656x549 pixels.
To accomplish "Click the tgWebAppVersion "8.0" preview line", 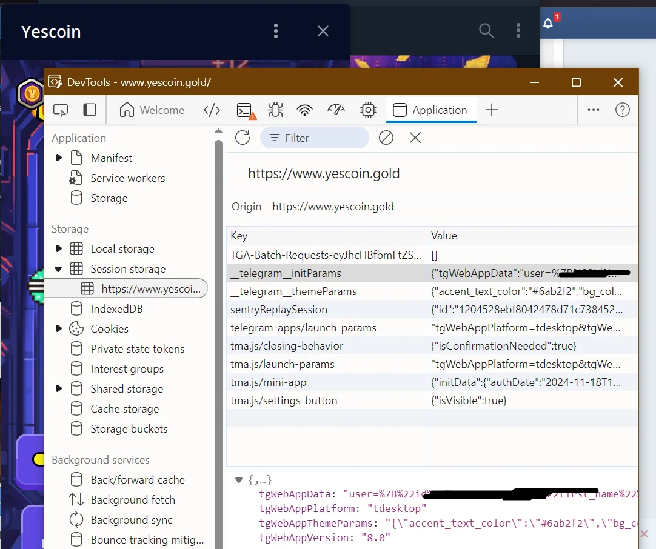I will (324, 537).
